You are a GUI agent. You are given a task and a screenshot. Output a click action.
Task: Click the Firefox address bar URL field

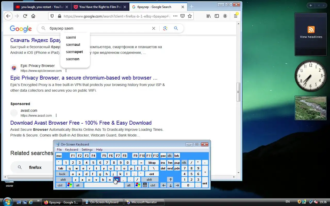(117, 16)
